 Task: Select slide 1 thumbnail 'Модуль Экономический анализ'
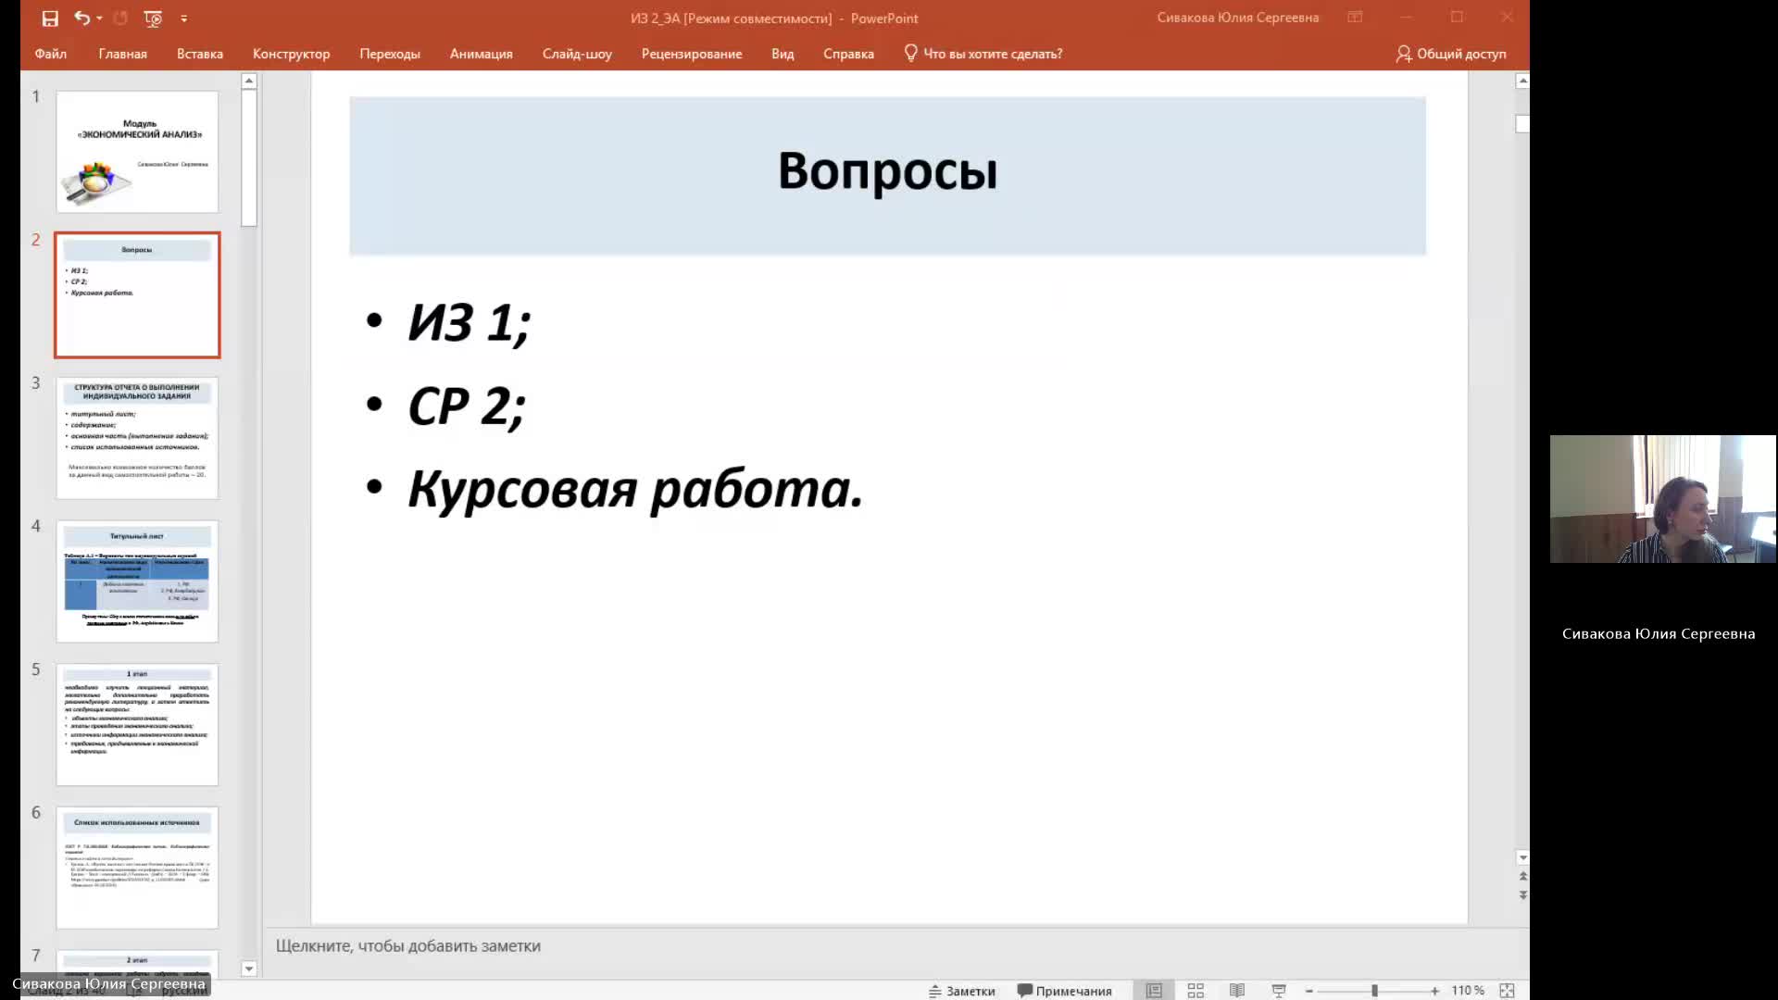pyautogui.click(x=137, y=152)
